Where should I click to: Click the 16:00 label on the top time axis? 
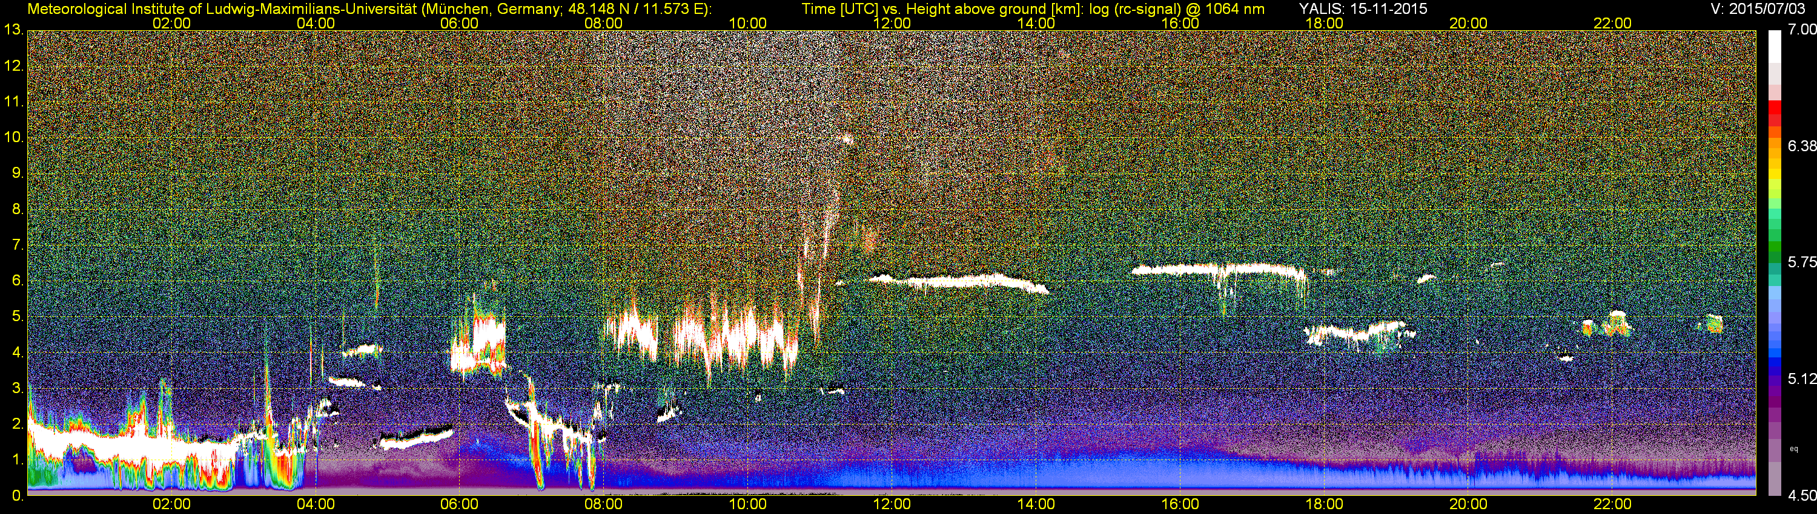(1180, 23)
